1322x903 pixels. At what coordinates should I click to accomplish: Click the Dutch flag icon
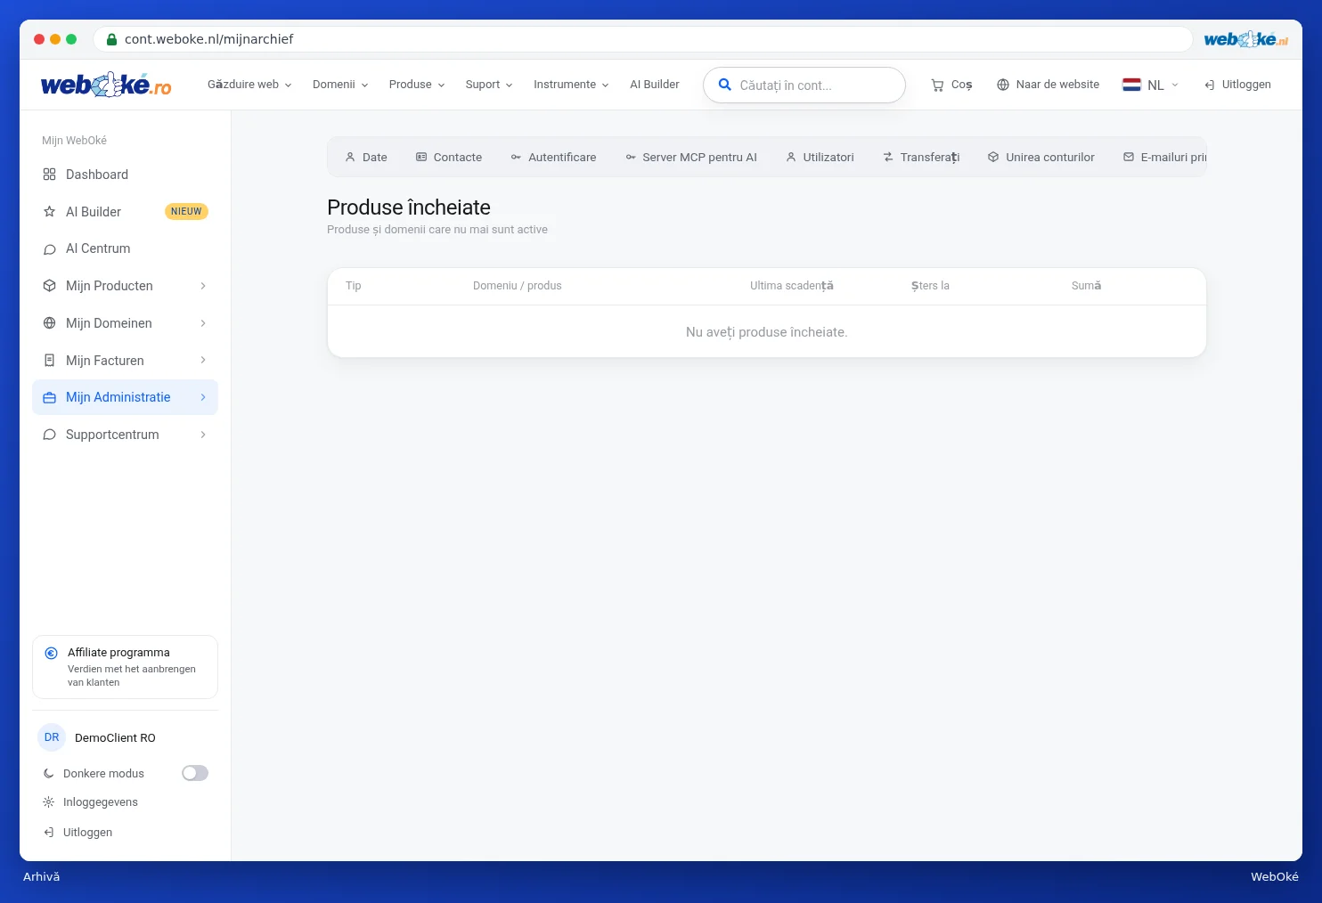tap(1131, 85)
